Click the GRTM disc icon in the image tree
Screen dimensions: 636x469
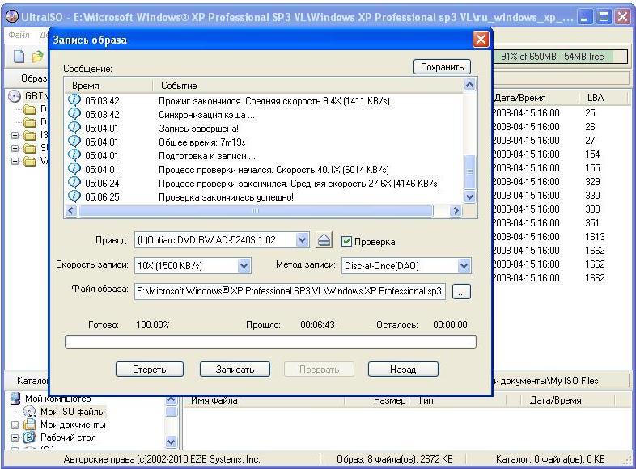15,96
